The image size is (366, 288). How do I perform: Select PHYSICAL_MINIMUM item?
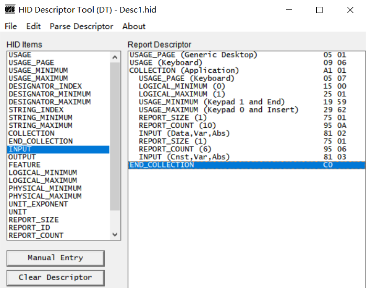[x=58, y=189]
